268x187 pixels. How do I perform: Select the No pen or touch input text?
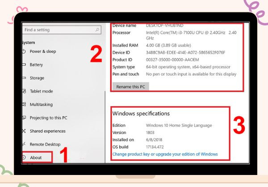pyautogui.click(x=191, y=74)
